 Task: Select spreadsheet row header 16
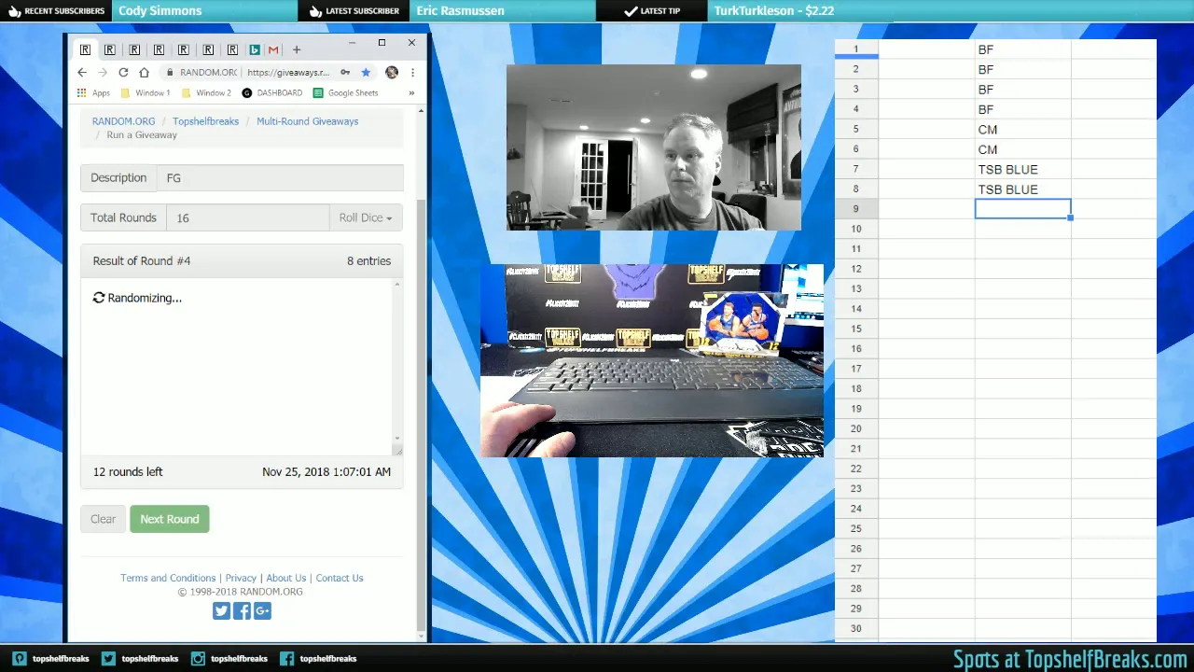(x=856, y=349)
